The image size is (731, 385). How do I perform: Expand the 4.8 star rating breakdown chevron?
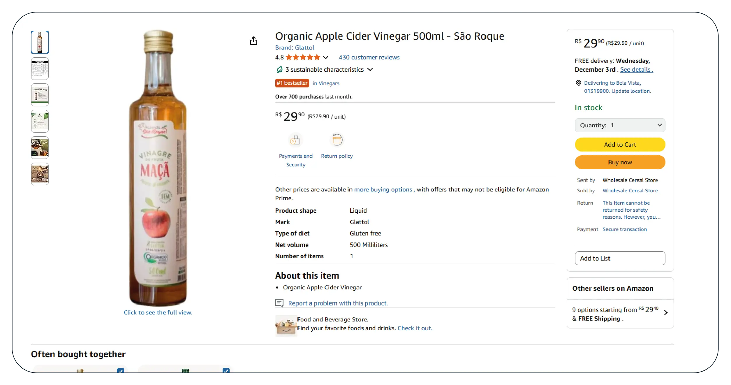(x=326, y=57)
